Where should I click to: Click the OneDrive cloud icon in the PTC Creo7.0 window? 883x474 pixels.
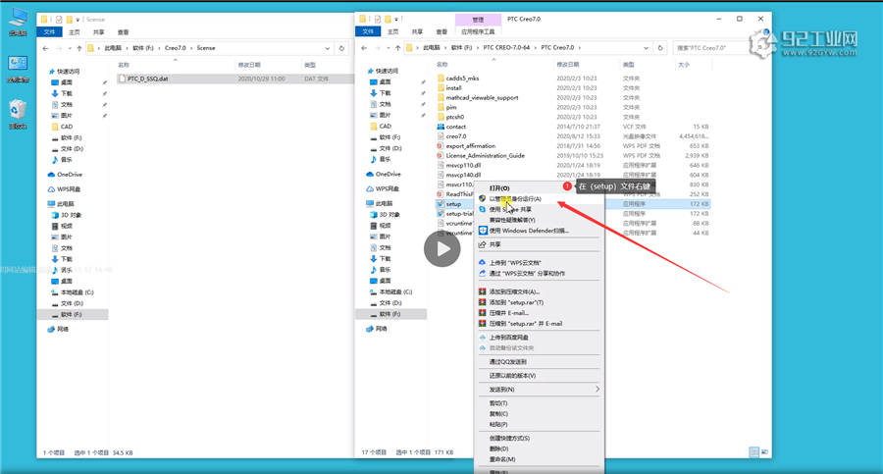pyautogui.click(x=370, y=174)
